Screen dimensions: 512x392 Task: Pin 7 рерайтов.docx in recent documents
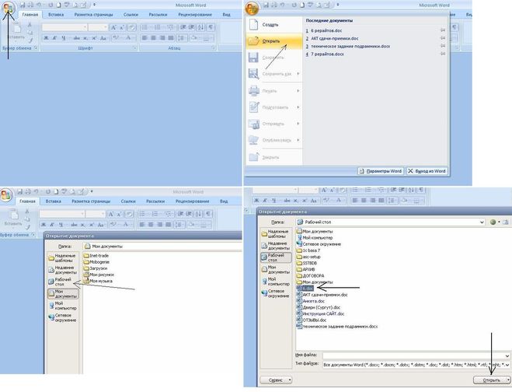click(x=443, y=54)
